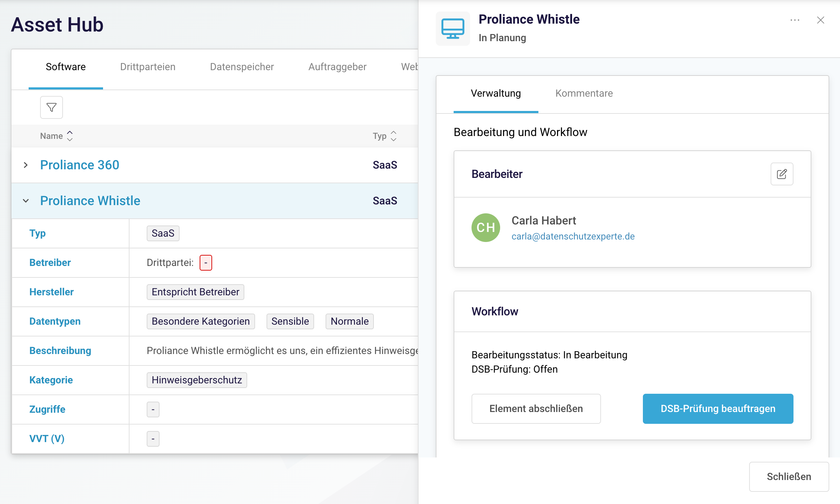Sort table by Typ column arrows
Image resolution: width=840 pixels, height=504 pixels.
click(x=393, y=136)
